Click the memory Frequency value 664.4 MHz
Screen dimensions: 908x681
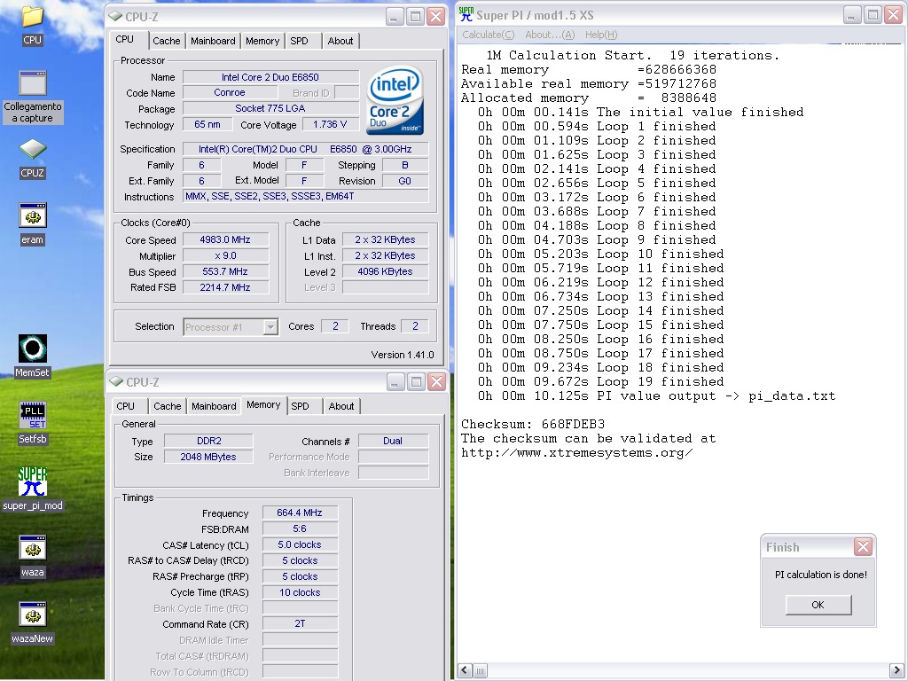point(300,513)
